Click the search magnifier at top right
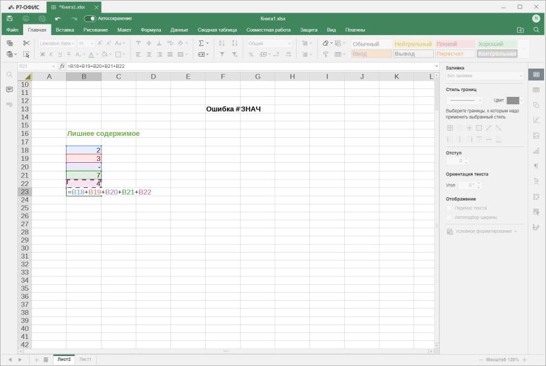546x366 pixels. click(x=536, y=30)
